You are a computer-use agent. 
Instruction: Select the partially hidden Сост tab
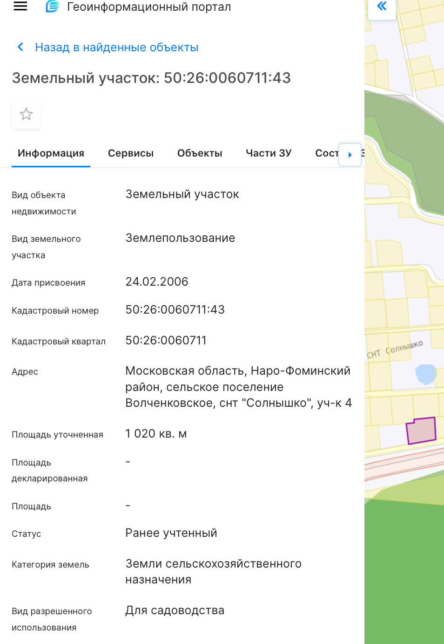click(326, 153)
